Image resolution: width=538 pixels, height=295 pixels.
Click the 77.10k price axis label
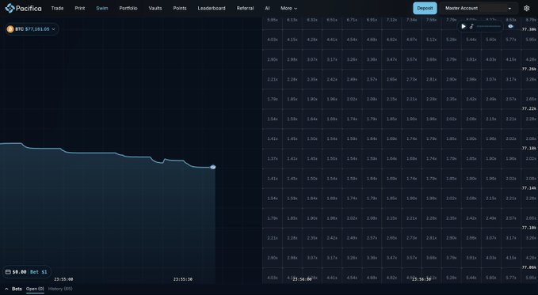tap(528, 228)
